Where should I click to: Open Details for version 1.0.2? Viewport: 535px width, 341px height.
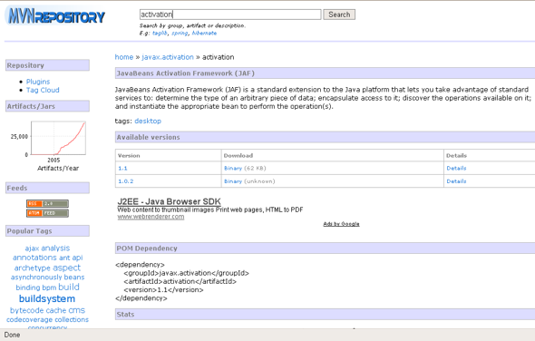point(456,181)
